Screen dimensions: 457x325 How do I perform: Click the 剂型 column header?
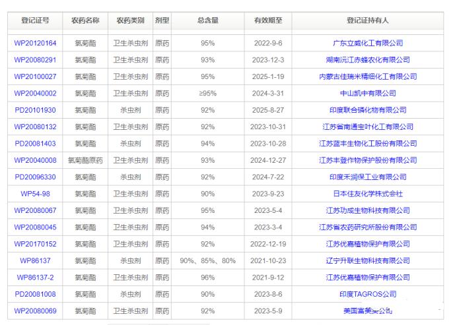click(x=162, y=20)
